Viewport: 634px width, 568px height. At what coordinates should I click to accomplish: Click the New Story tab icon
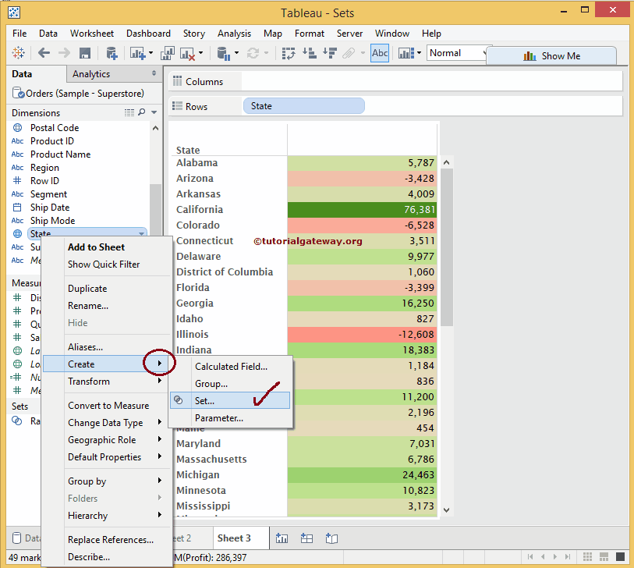[331, 538]
